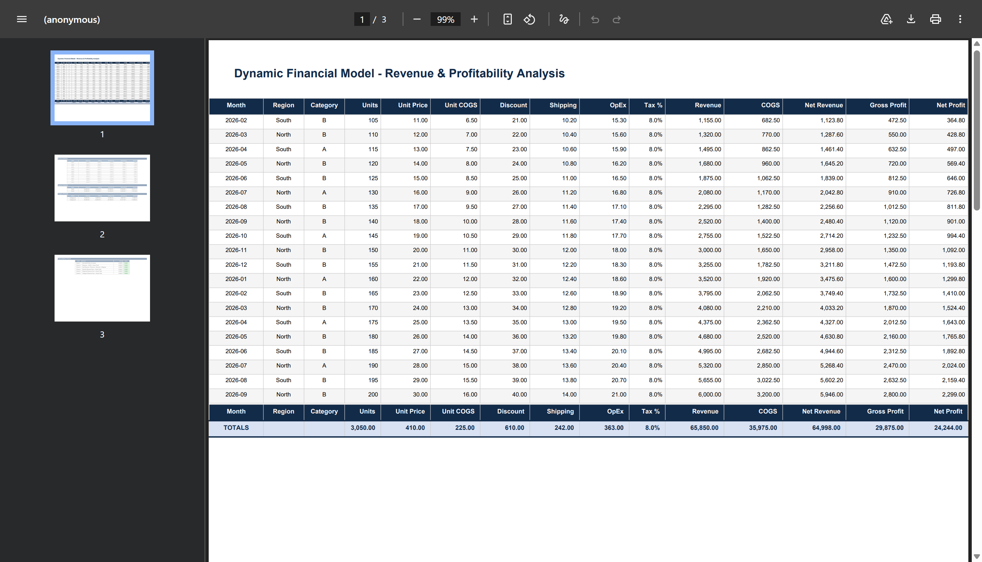Click the zoom in plus icon
Screen dimensions: 982x562
click(x=474, y=19)
